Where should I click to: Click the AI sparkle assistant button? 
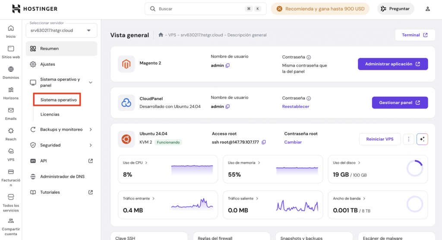coord(422,139)
